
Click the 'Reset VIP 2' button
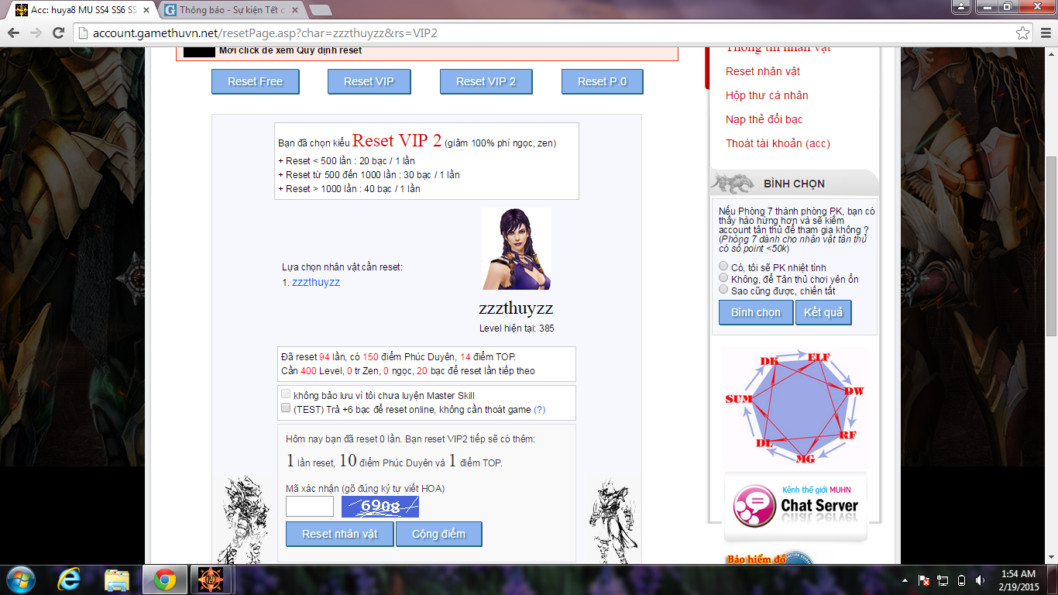pos(486,81)
